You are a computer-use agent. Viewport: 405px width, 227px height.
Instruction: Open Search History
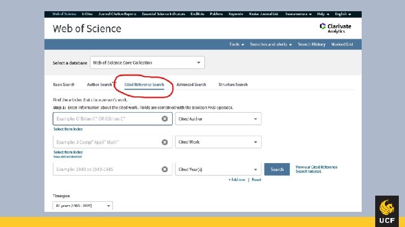(x=312, y=44)
